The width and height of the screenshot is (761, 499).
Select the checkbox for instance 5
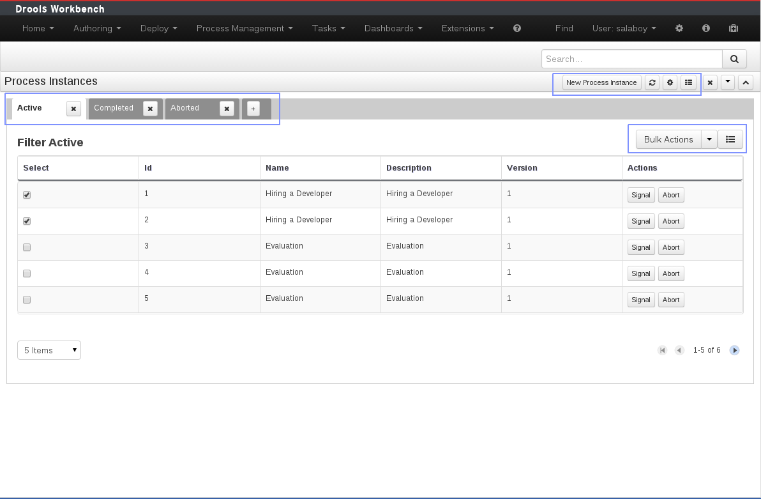[27, 300]
